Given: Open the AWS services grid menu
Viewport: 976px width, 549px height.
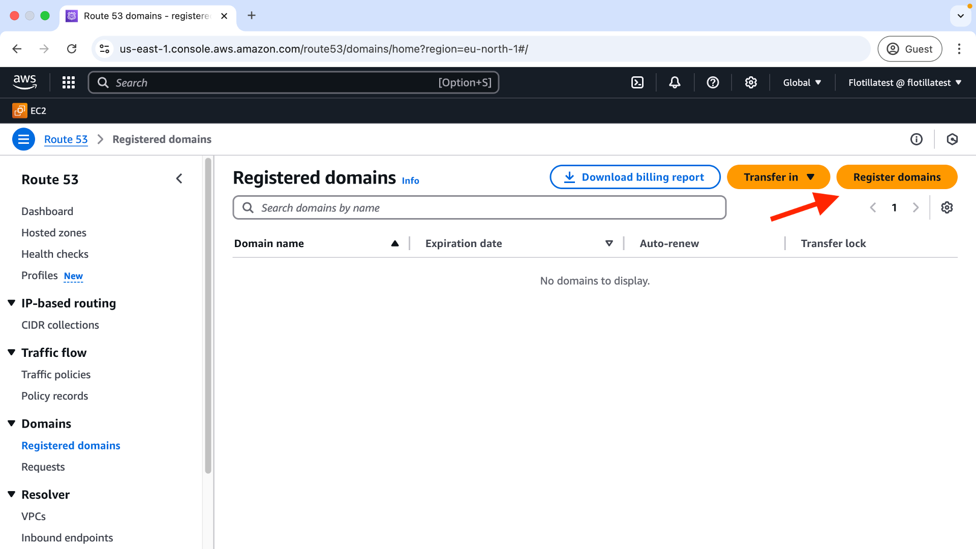Looking at the screenshot, I should pos(69,82).
